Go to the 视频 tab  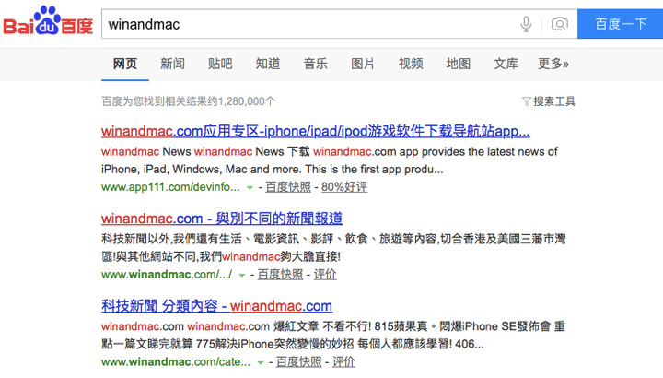pos(411,64)
